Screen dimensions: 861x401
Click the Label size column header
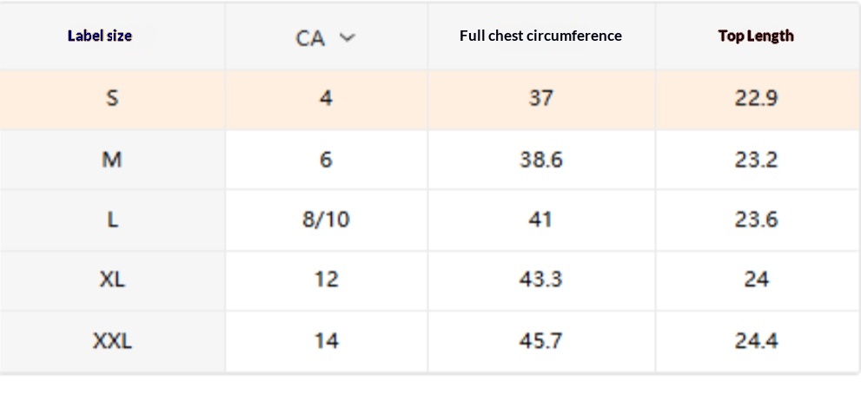100,36
